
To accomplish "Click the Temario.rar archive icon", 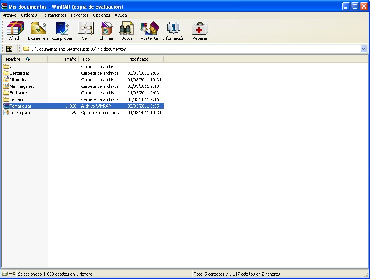I will click(x=6, y=106).
